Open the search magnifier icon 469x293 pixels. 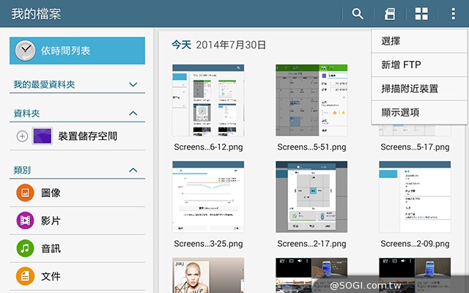tap(358, 14)
